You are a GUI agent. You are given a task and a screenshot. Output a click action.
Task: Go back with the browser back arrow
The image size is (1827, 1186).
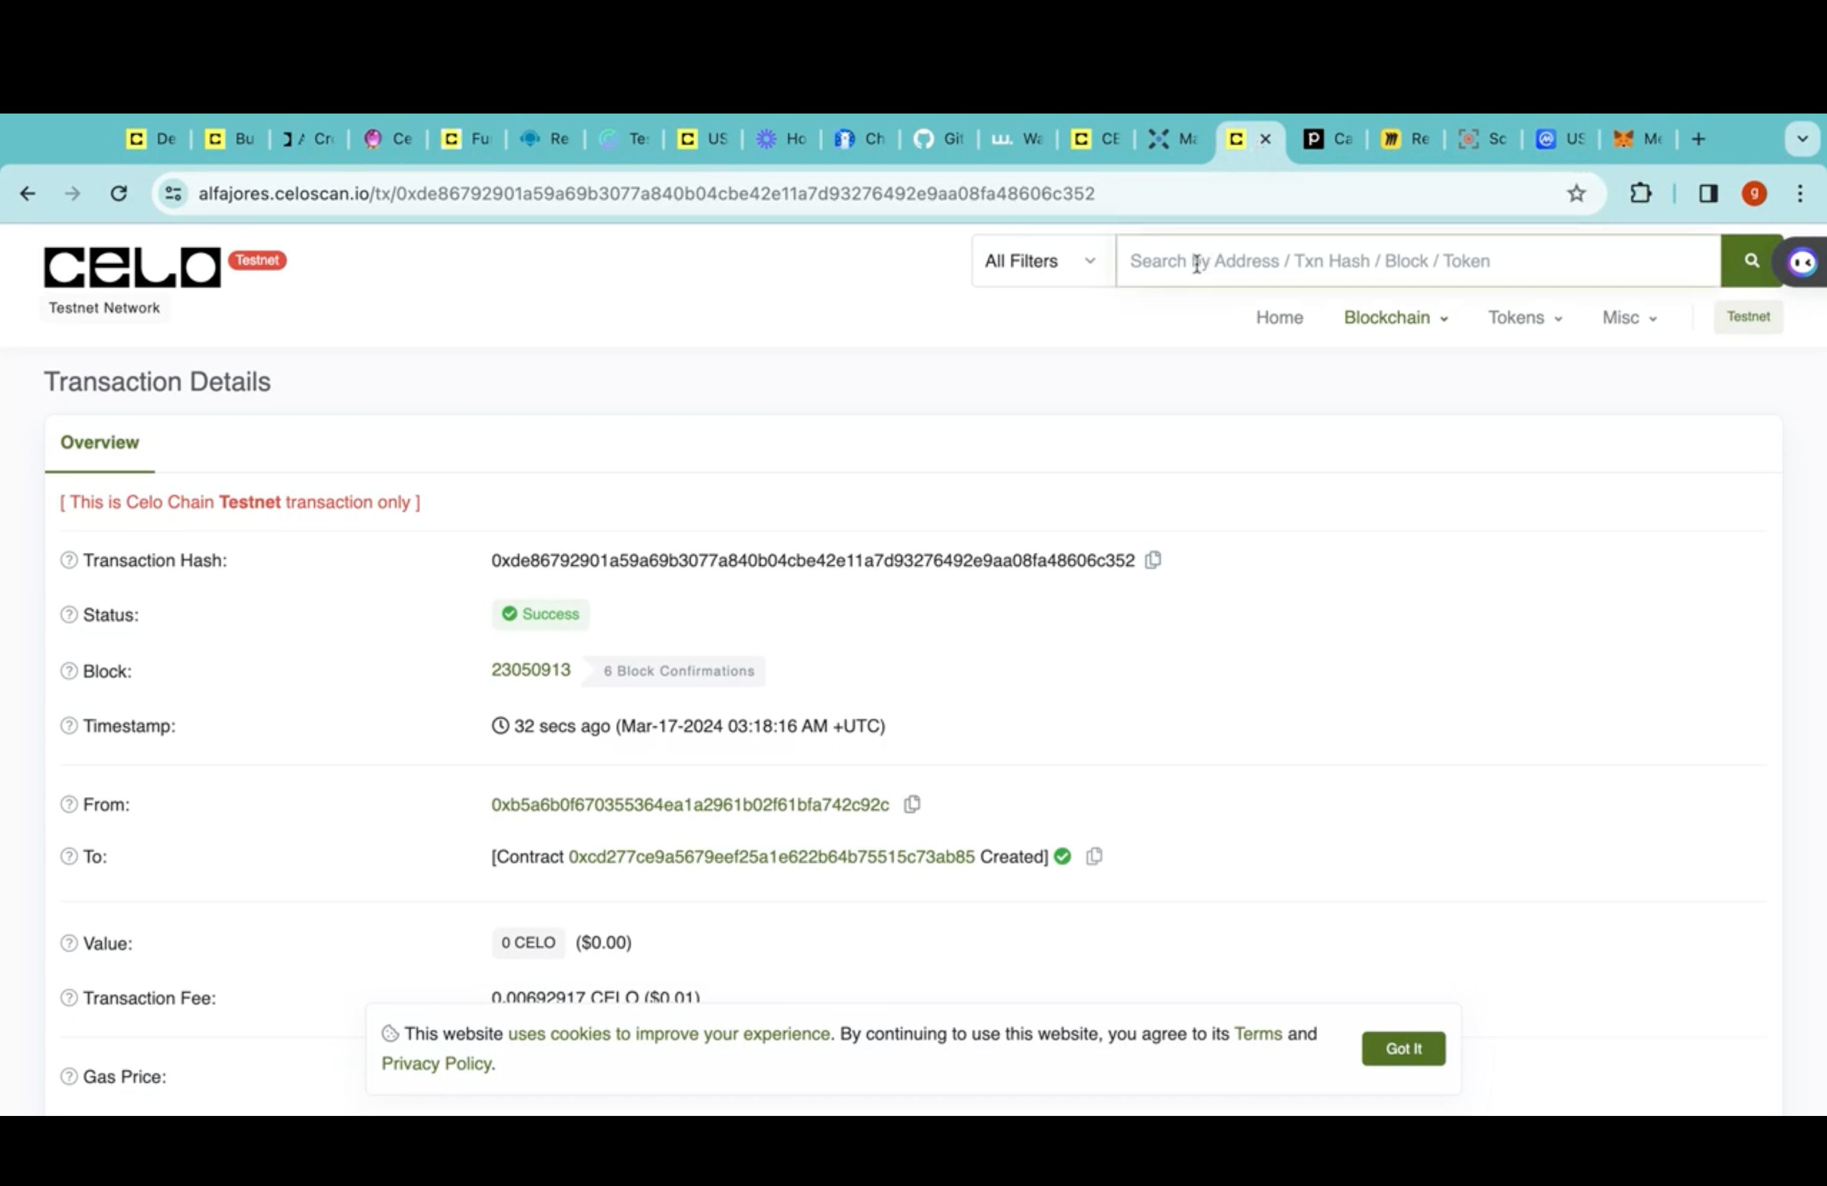coord(28,193)
